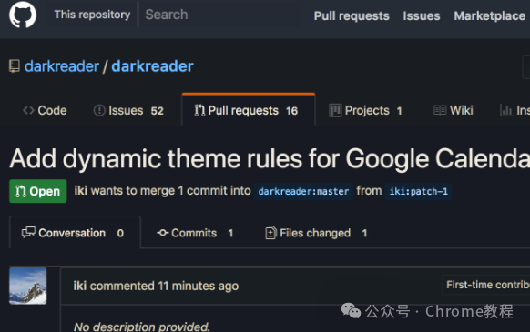Click the repository book icon
Image resolution: width=530 pixels, height=332 pixels.
pos(15,66)
